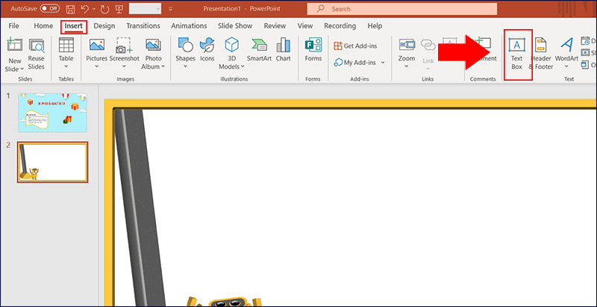Select slide 2 thumbnail
This screenshot has width=597, height=307.
pyautogui.click(x=52, y=162)
